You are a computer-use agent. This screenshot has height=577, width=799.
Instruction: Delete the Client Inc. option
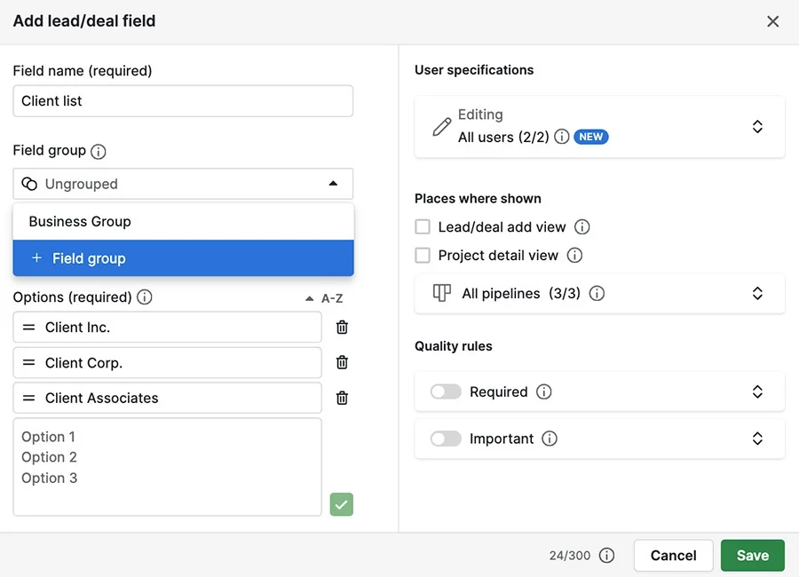coord(342,328)
